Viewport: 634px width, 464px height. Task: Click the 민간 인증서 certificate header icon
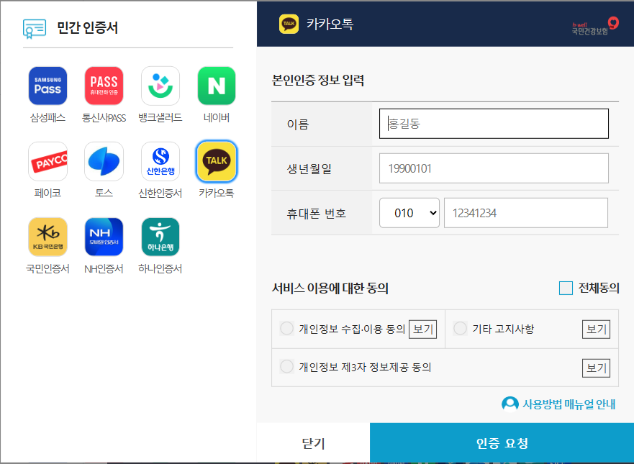pyautogui.click(x=35, y=29)
